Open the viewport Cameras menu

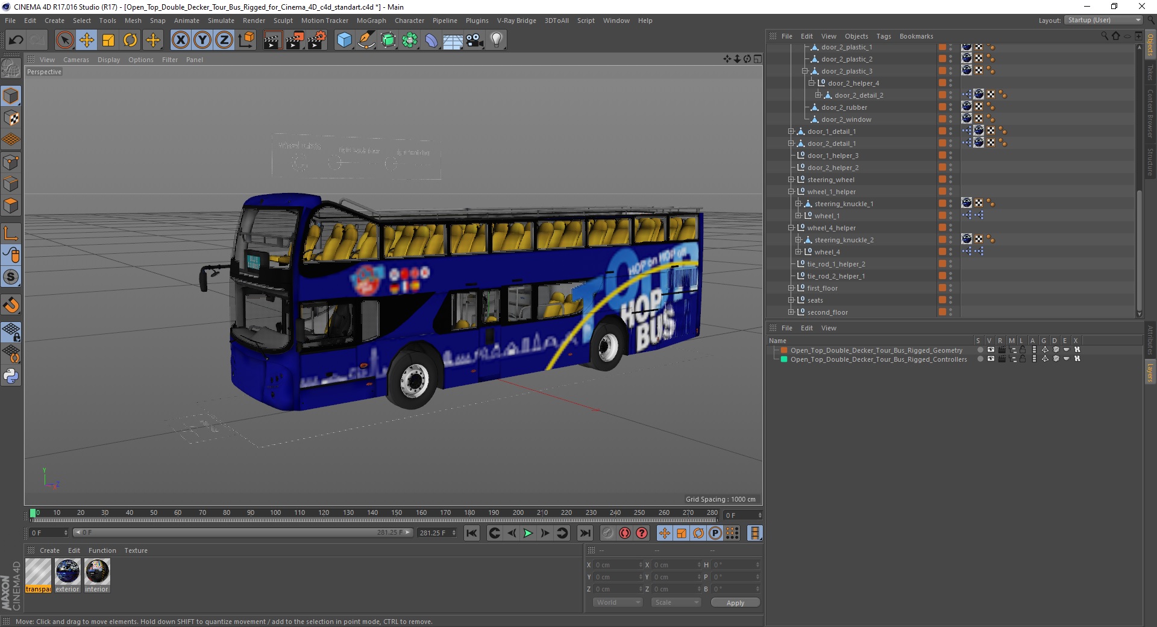(76, 60)
